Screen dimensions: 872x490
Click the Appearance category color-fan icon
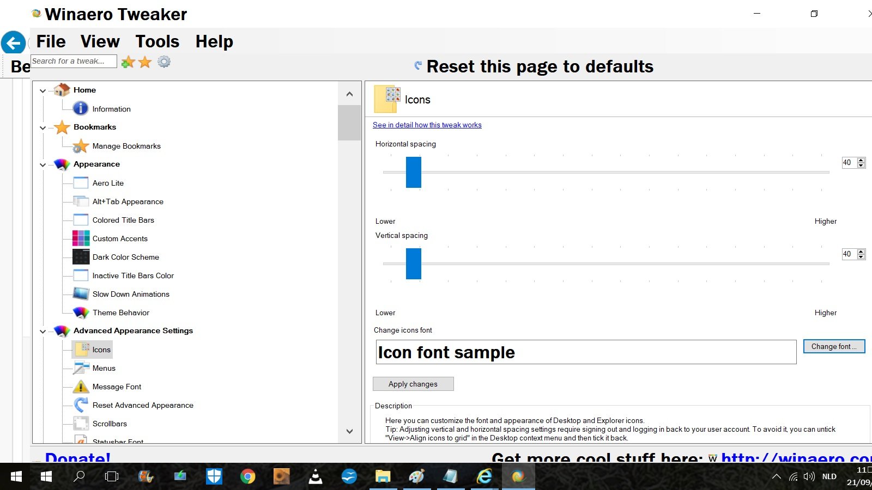click(x=62, y=164)
